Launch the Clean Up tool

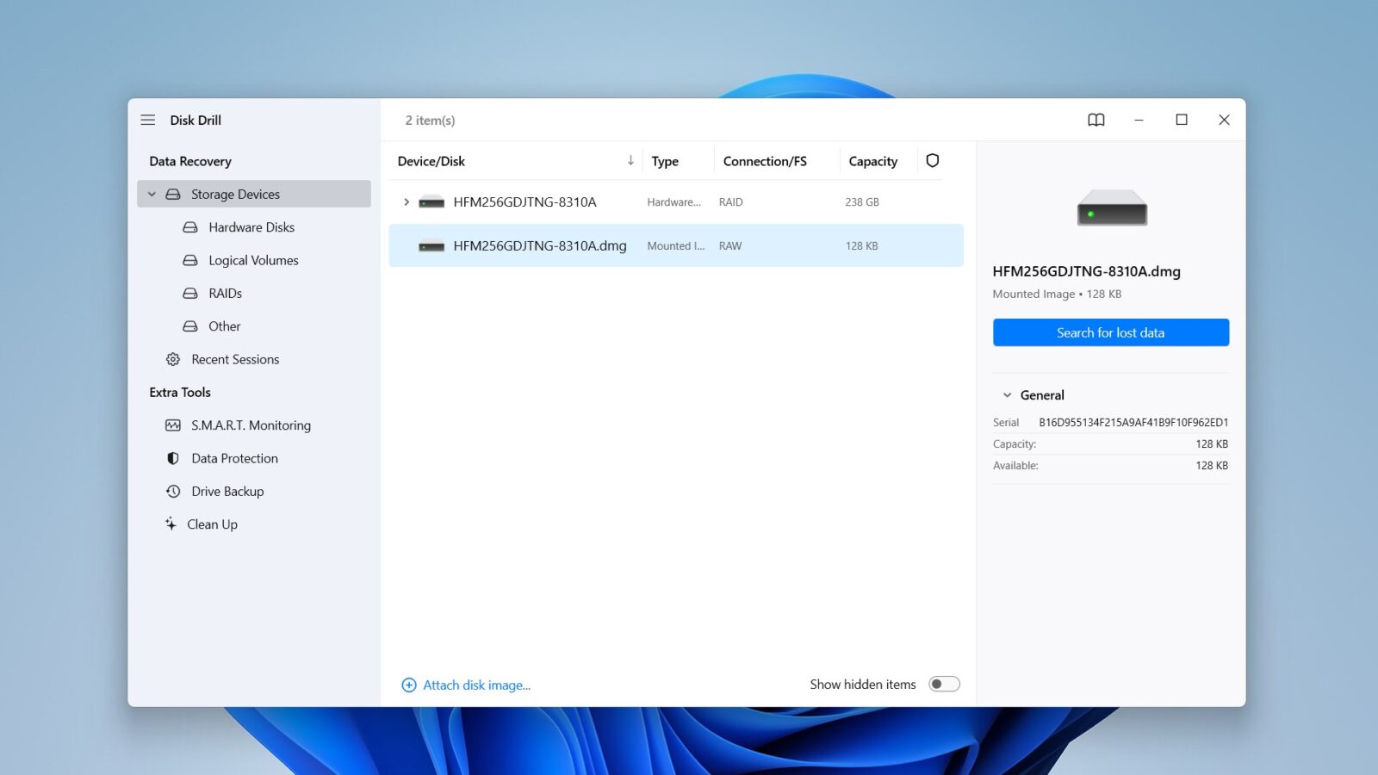pos(212,524)
